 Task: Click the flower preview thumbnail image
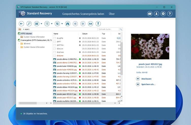[x=150, y=46]
